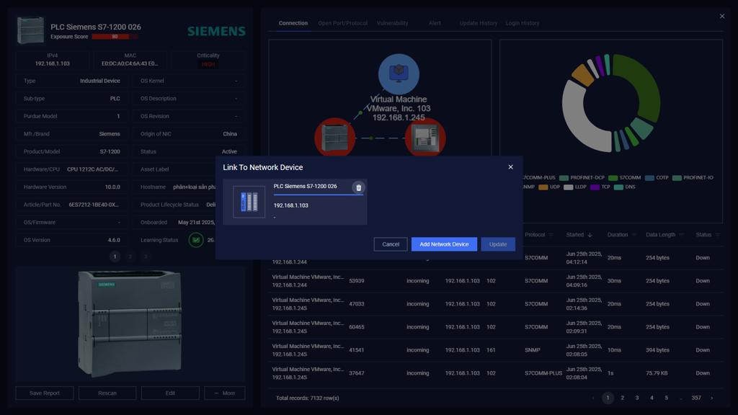Click the left PLC node in topology

pos(334,137)
